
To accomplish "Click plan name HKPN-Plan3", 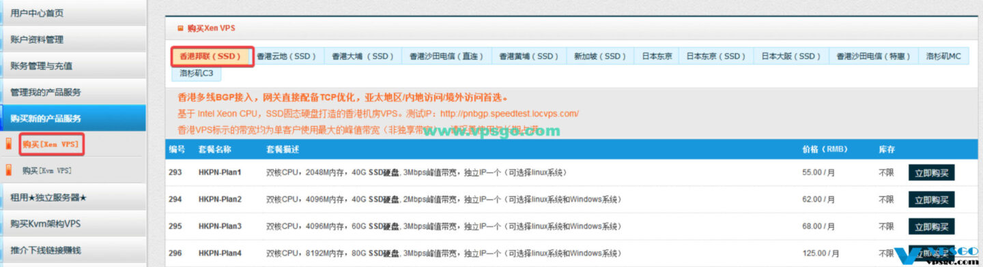I will coord(220,226).
